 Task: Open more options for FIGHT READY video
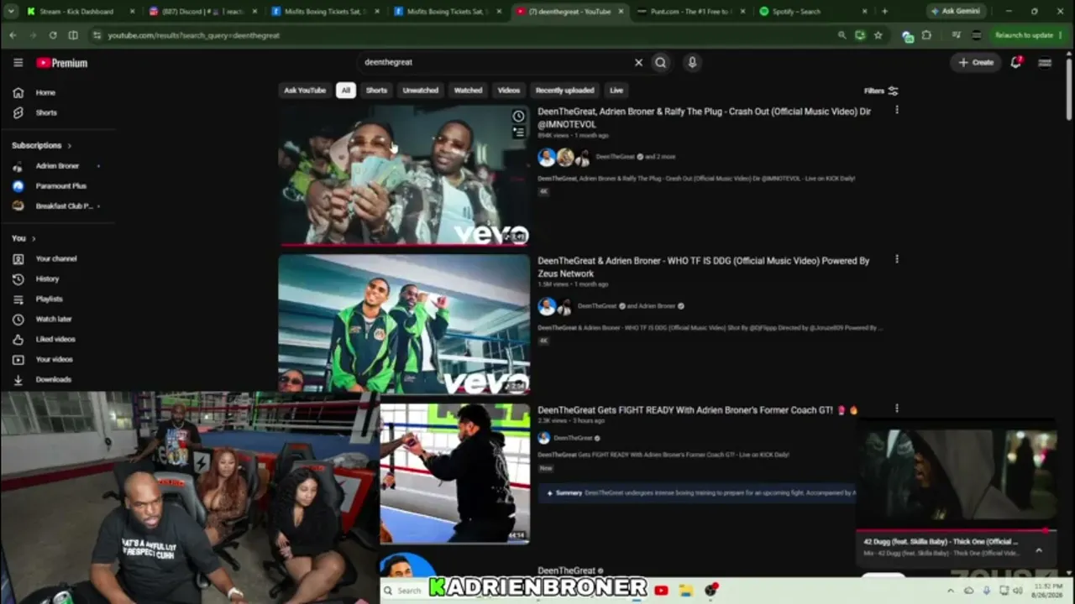click(x=897, y=409)
